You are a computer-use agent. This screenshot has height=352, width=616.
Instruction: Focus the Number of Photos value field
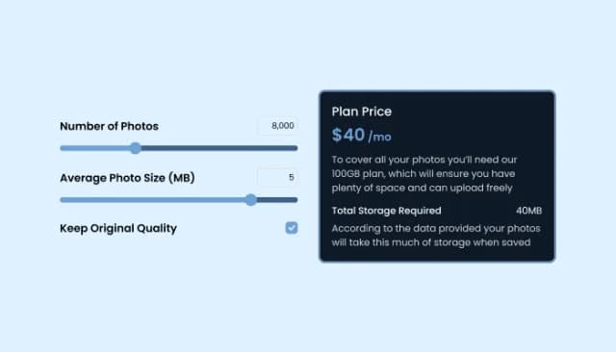point(278,126)
